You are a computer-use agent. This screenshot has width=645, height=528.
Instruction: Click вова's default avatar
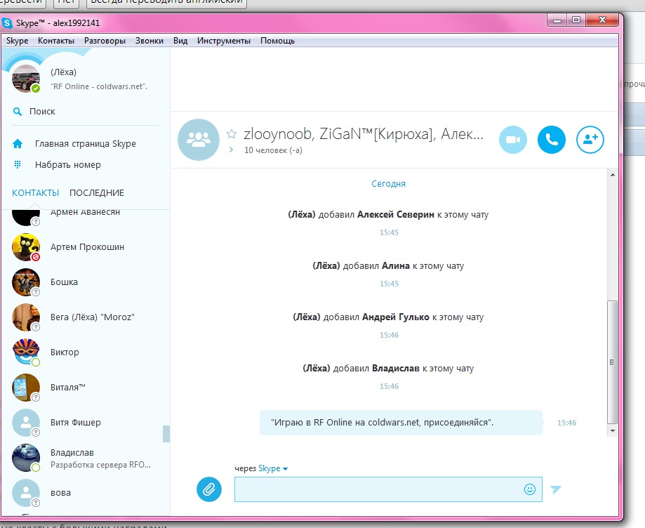click(26, 493)
